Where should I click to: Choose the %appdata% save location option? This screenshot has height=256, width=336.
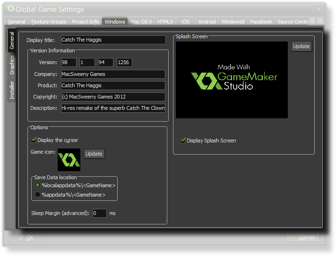(x=38, y=194)
